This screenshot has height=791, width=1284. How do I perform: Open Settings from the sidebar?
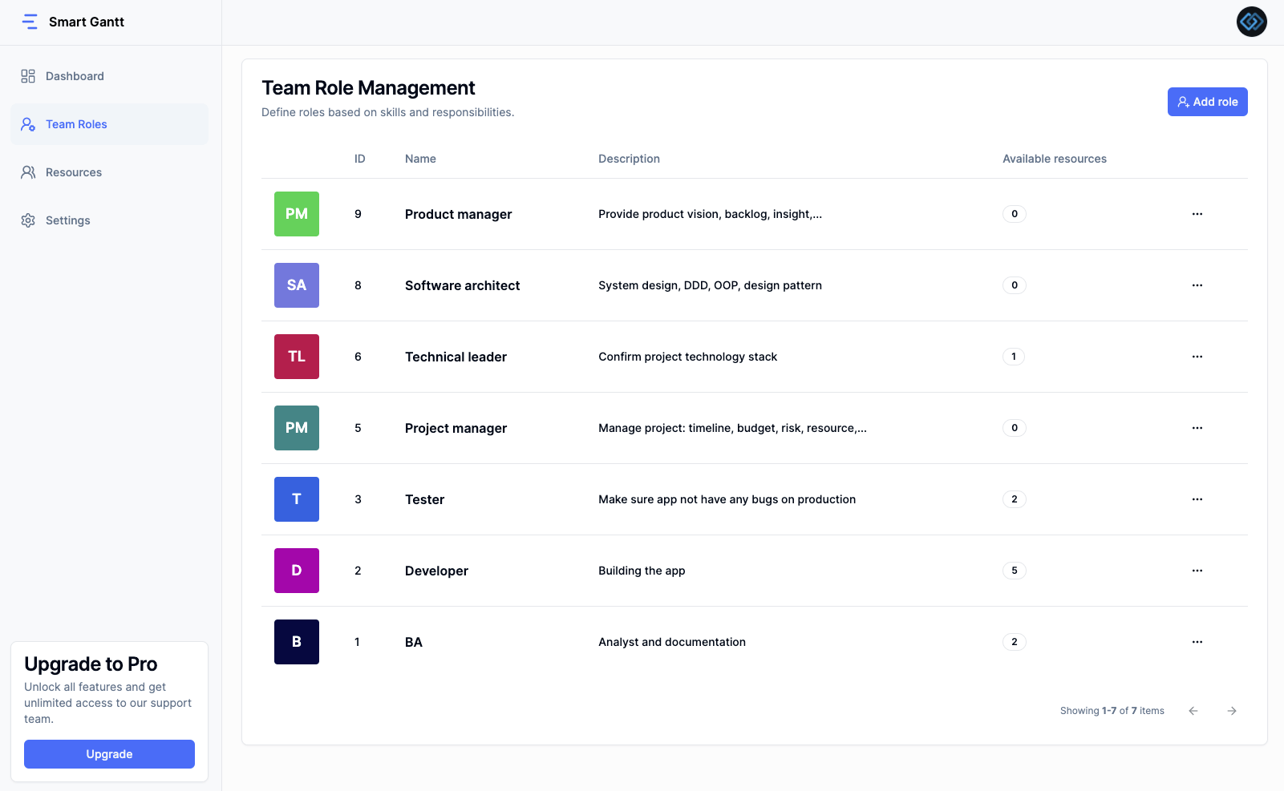coord(109,220)
